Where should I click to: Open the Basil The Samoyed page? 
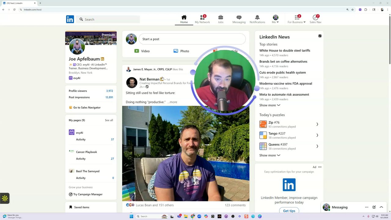tap(88, 171)
